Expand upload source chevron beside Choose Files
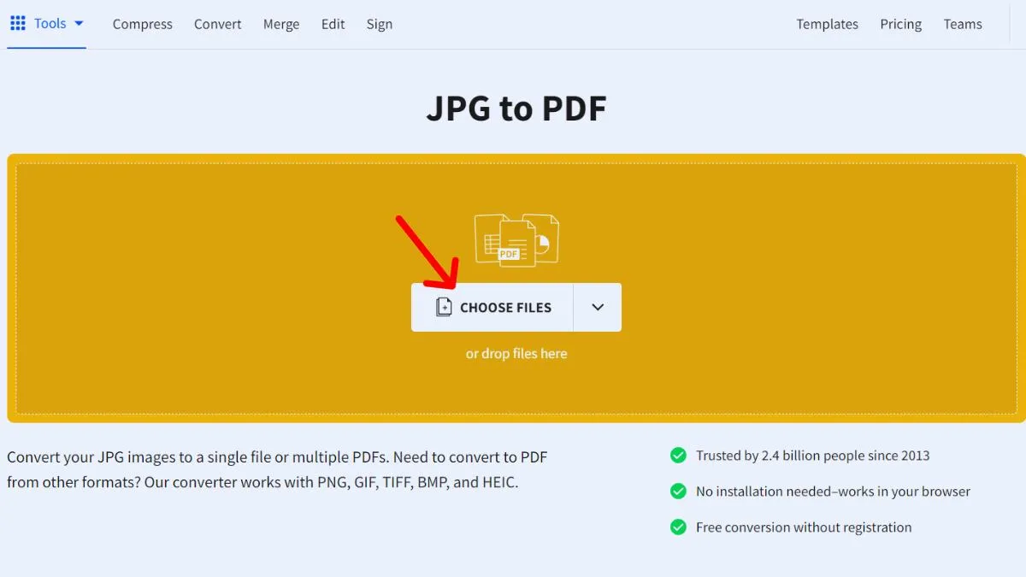The height and width of the screenshot is (577, 1026). tap(598, 307)
